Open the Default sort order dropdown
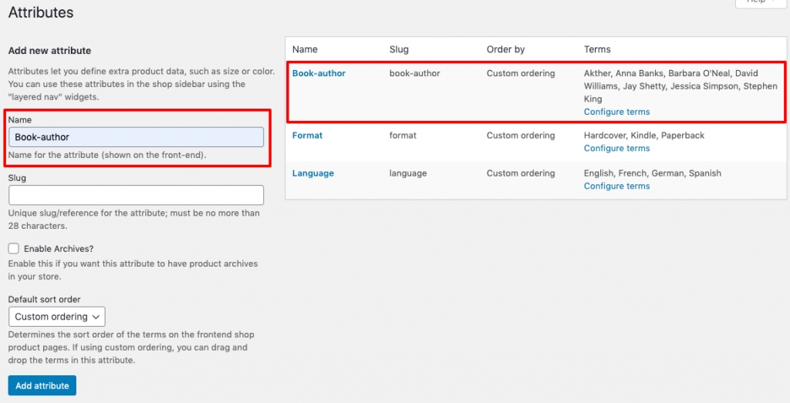The width and height of the screenshot is (790, 403). pos(56,317)
